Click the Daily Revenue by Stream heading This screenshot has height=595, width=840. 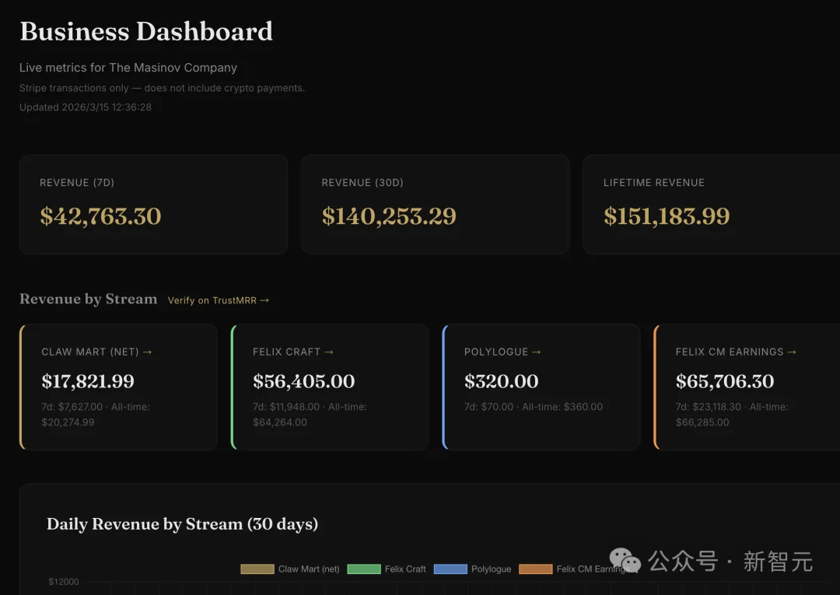click(x=182, y=524)
